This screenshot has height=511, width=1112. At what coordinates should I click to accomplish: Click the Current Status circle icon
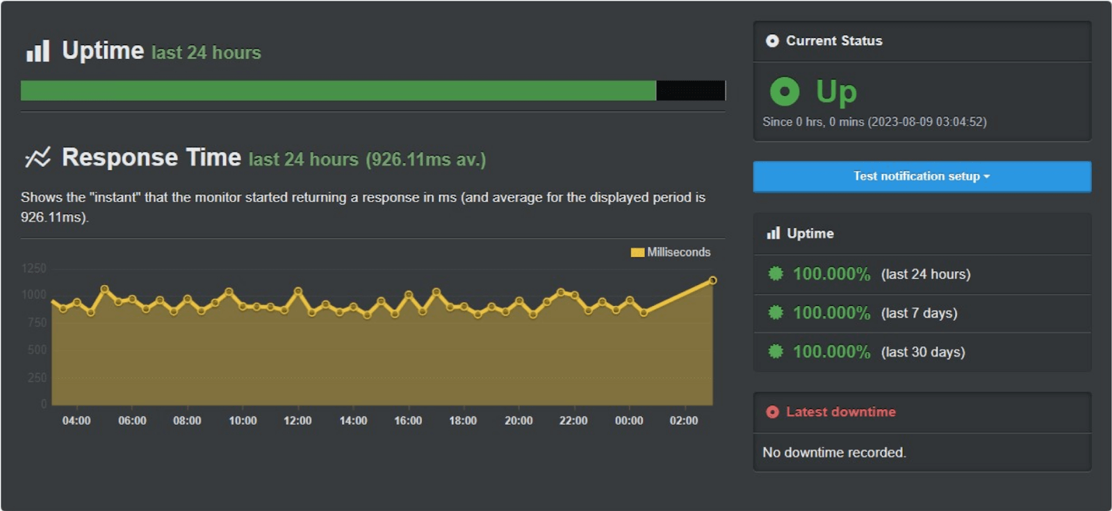tap(772, 41)
